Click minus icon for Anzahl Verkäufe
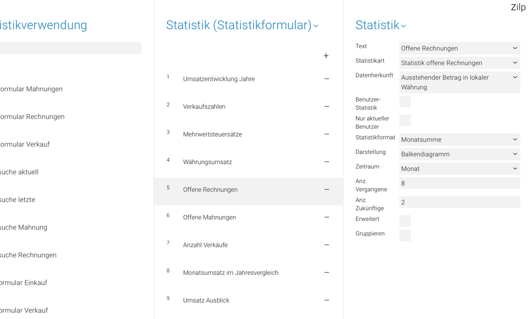 tap(327, 245)
